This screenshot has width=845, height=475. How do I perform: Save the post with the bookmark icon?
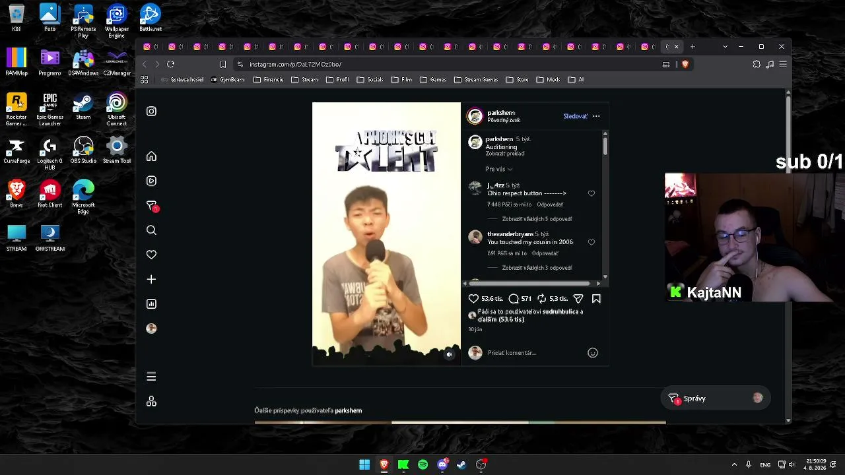pos(596,299)
